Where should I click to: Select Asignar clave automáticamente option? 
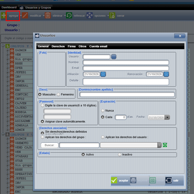pyautogui.click(x=42, y=121)
